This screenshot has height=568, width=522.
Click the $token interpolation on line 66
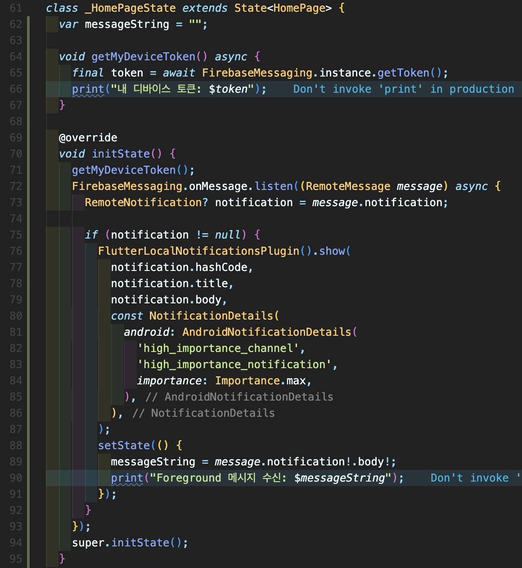[228, 89]
